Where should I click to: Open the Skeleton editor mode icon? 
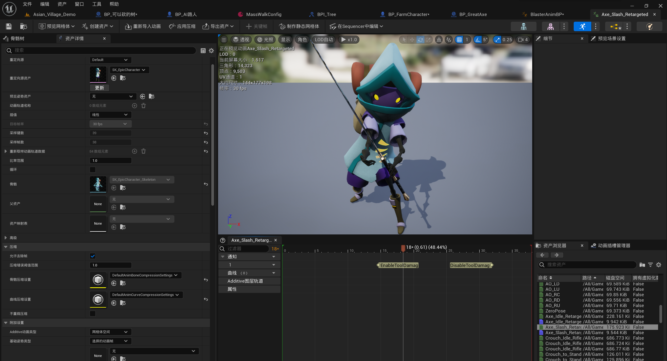tap(524, 26)
